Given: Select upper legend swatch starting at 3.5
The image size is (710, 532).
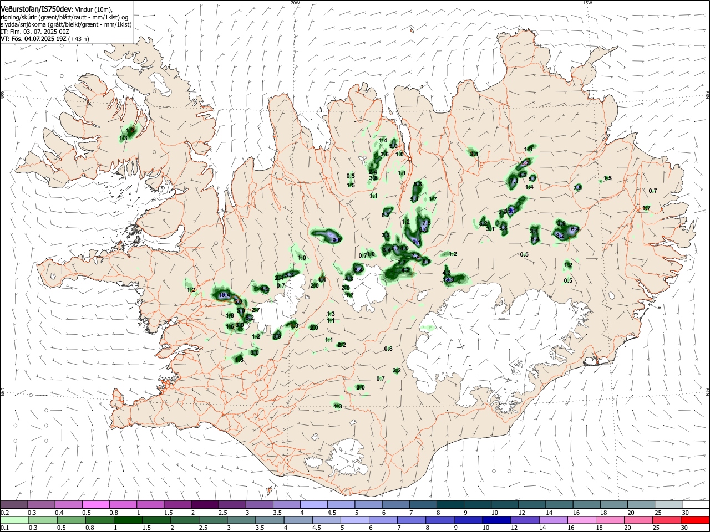Looking at the screenshot, I should click(286, 504).
